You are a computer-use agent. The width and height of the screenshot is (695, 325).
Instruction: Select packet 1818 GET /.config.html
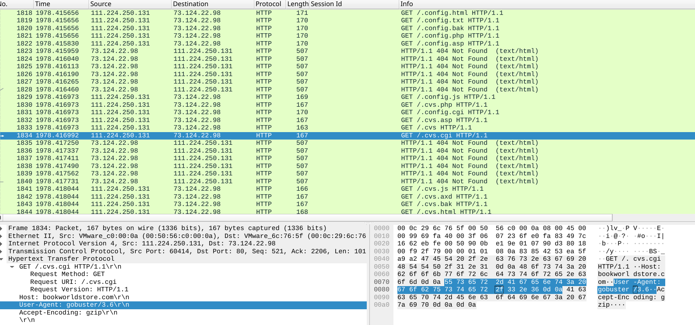(263, 13)
